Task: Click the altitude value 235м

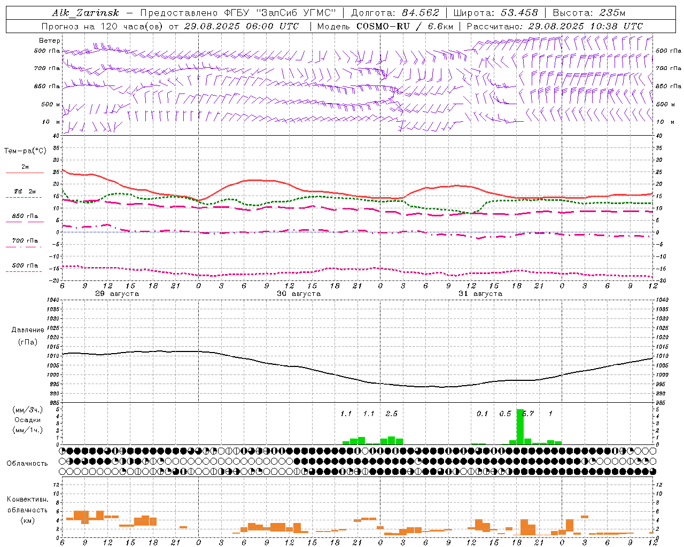Action: (612, 13)
